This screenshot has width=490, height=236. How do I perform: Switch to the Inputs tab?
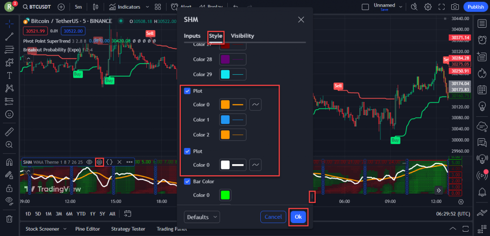point(192,35)
